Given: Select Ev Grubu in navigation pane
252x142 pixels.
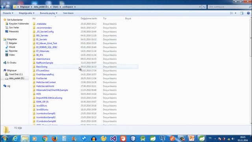Looking at the screenshot, I should [11, 63].
